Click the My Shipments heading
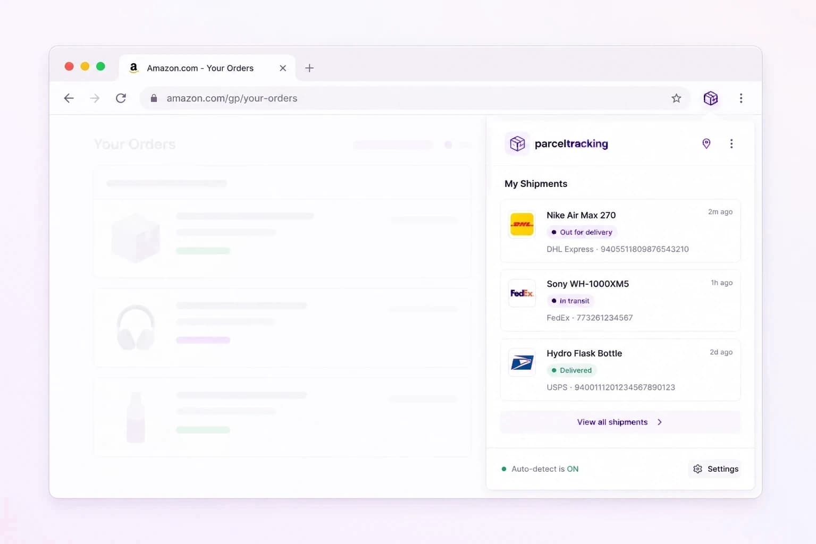Viewport: 816px width, 544px height. coord(536,184)
